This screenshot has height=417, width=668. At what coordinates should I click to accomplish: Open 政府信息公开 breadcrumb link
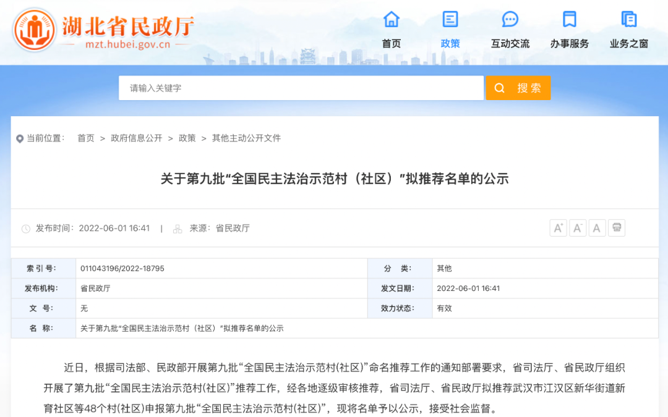(x=137, y=138)
